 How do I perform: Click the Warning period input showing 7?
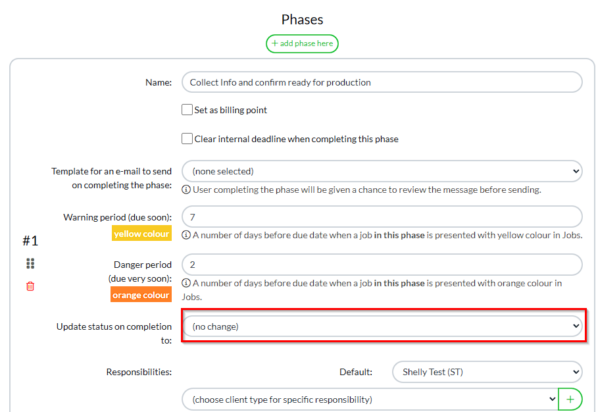tap(382, 217)
